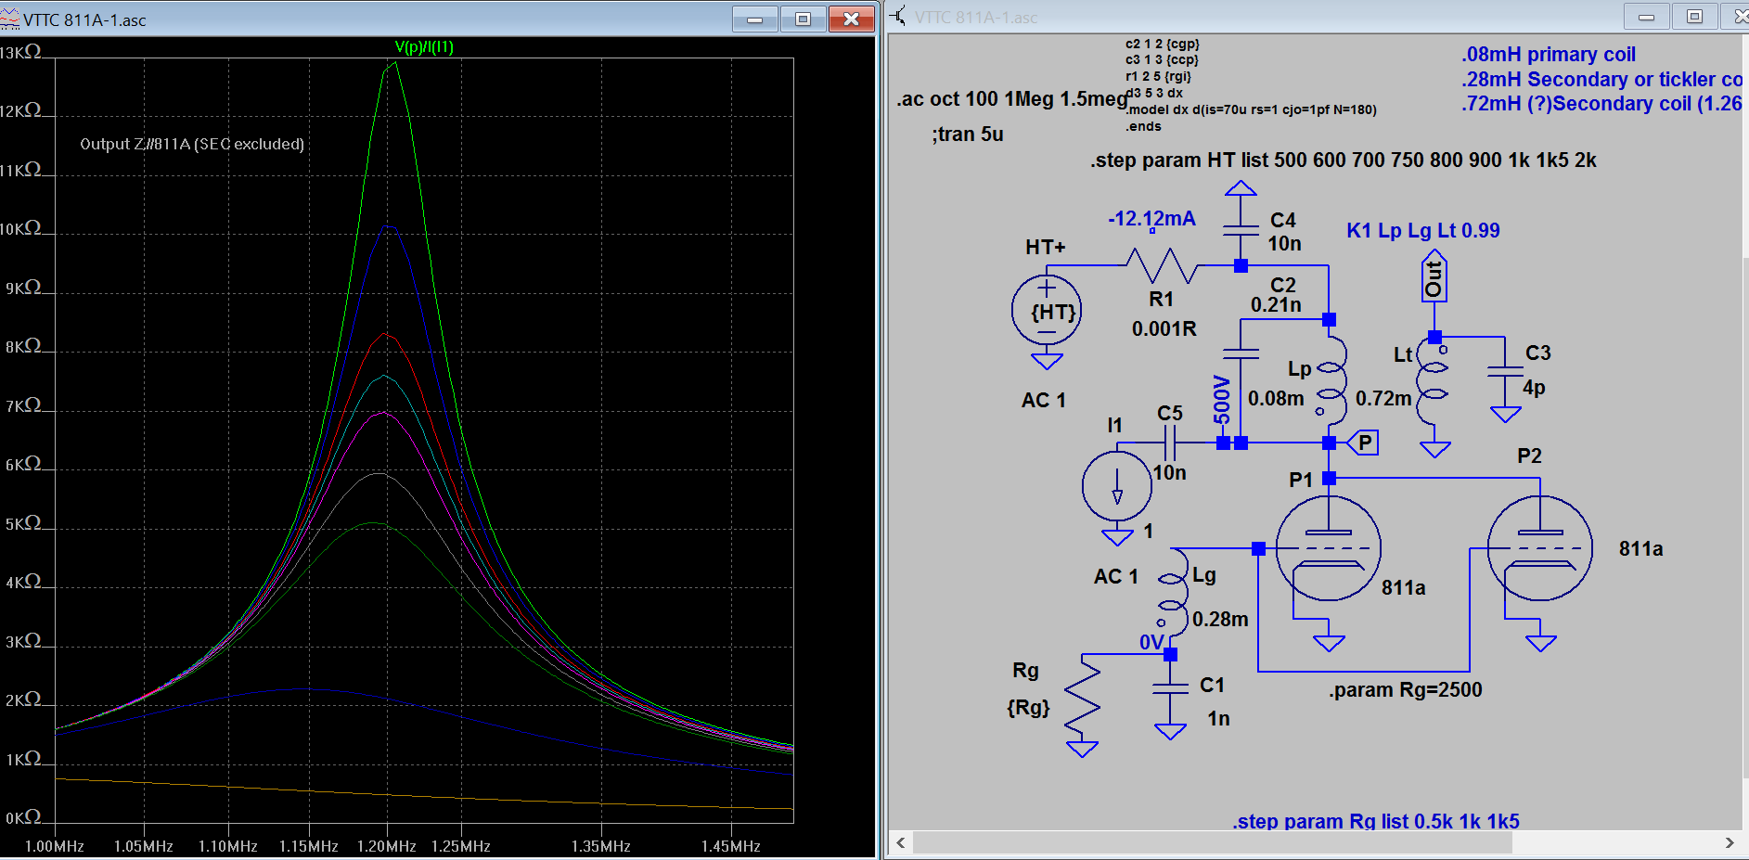Select capacitor C4 symbol
Viewport: 1749px width, 860px height.
(1241, 231)
